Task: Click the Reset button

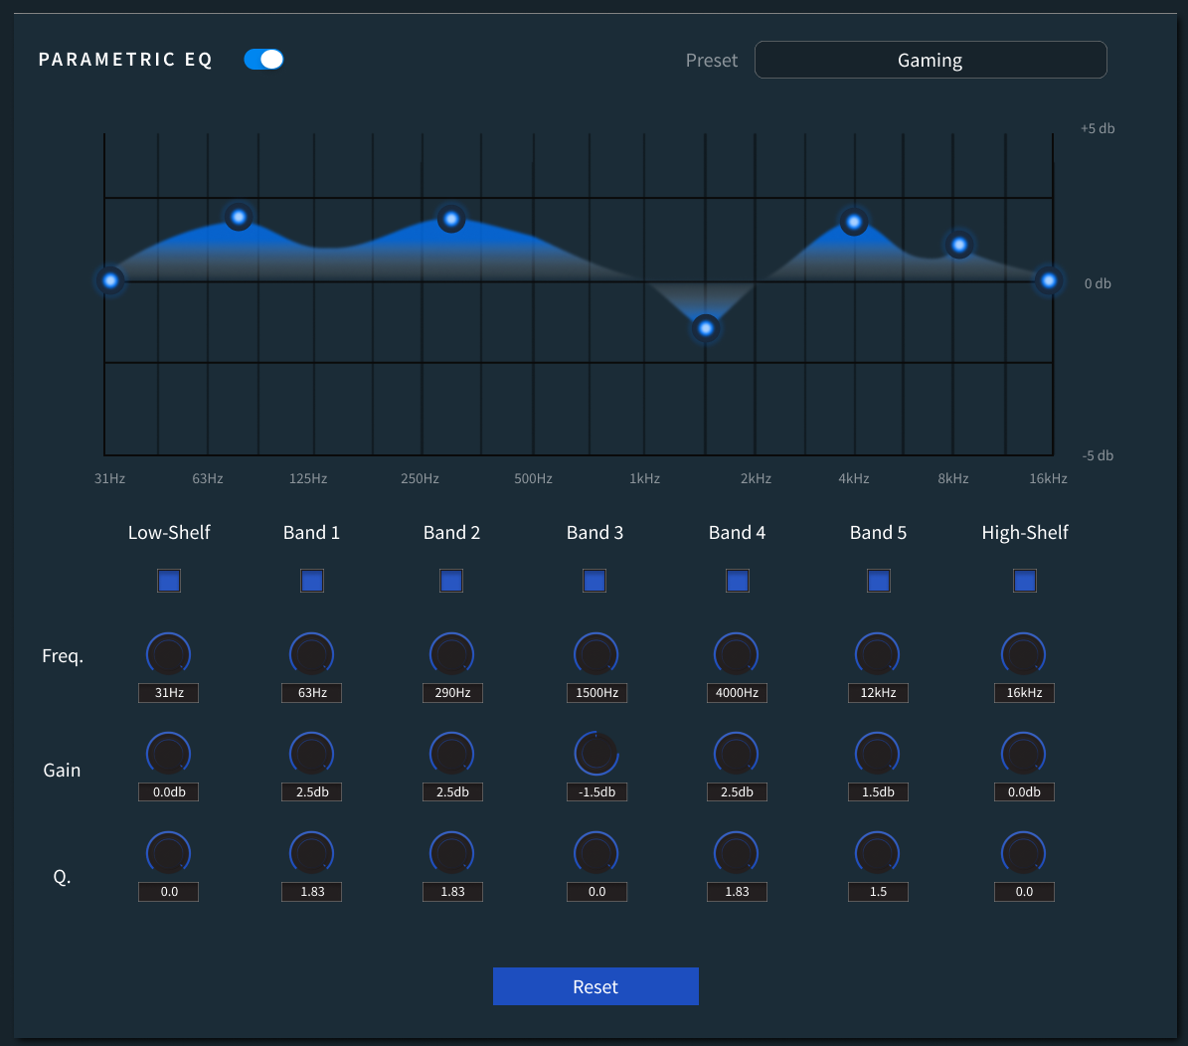Action: click(x=595, y=986)
